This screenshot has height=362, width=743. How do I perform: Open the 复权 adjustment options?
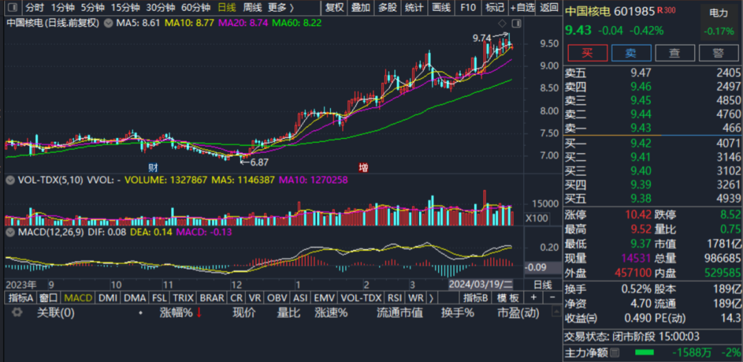click(x=334, y=8)
